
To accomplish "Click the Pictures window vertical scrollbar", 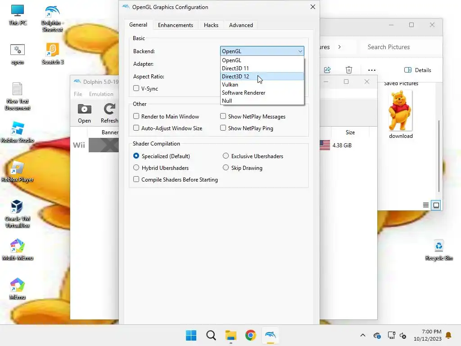I will tap(438, 156).
